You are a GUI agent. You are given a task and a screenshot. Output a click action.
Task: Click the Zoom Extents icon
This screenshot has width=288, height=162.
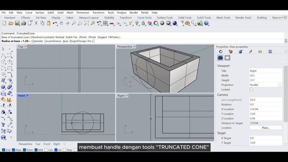point(86,23)
